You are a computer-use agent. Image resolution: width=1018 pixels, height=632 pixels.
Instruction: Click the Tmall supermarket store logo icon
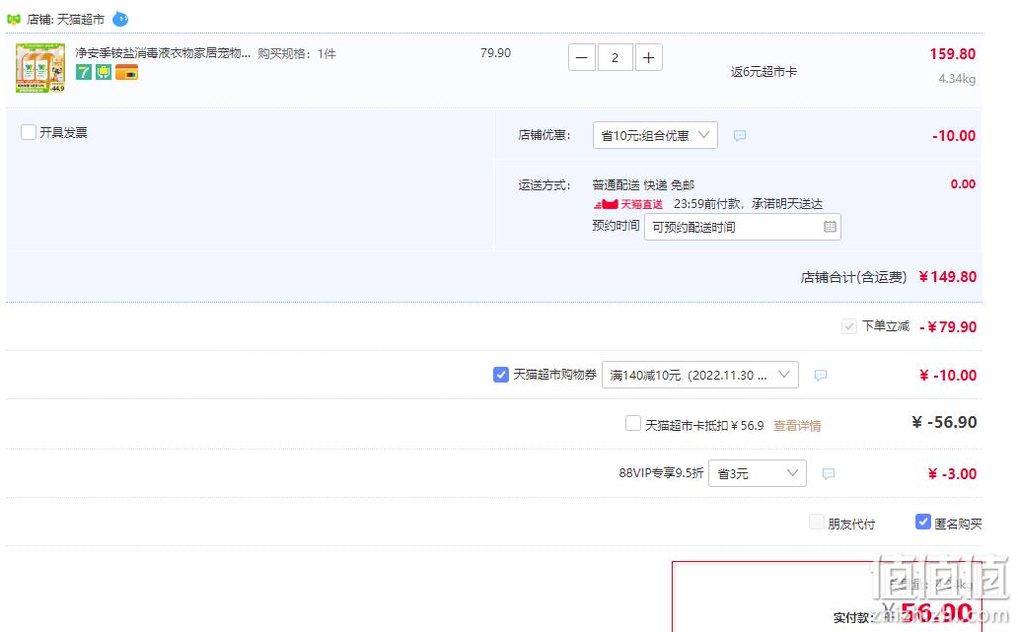coord(14,20)
